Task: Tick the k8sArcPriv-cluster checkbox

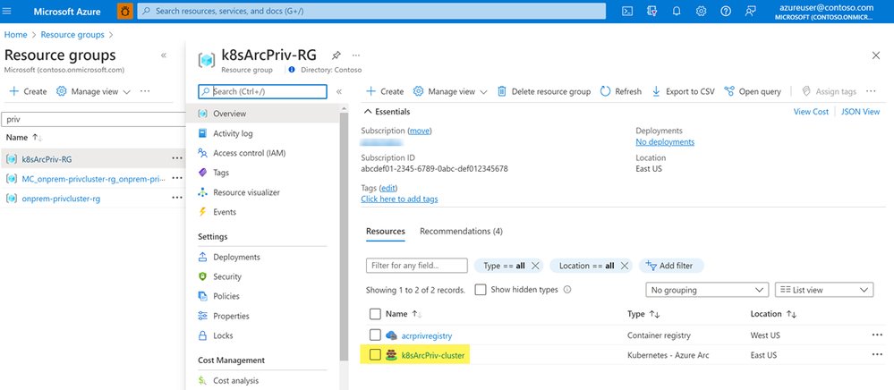Action: (375, 355)
